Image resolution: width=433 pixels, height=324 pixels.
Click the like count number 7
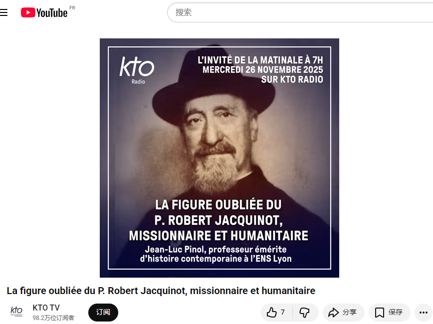click(282, 312)
